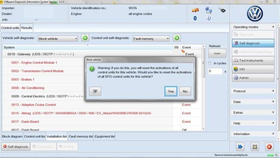Click the orange car vehicle icon

coord(195,10)
